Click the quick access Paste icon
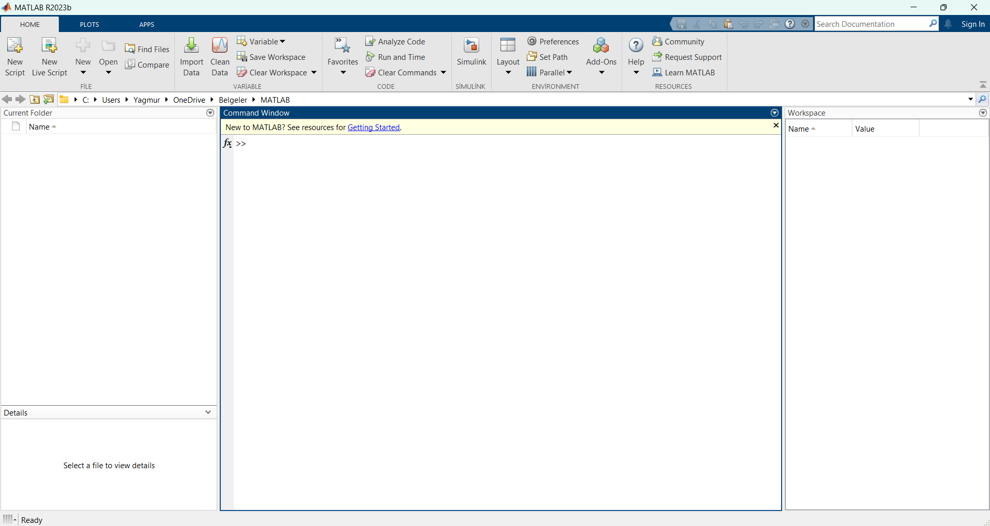Viewport: 990px width, 526px height. point(728,24)
